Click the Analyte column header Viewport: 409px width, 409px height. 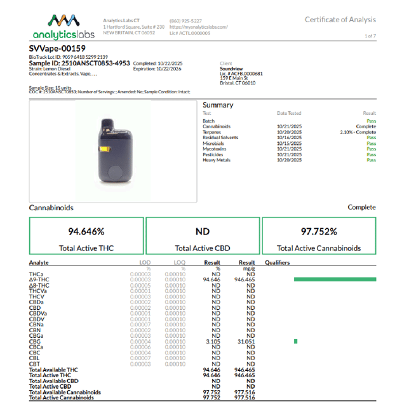pos(39,263)
